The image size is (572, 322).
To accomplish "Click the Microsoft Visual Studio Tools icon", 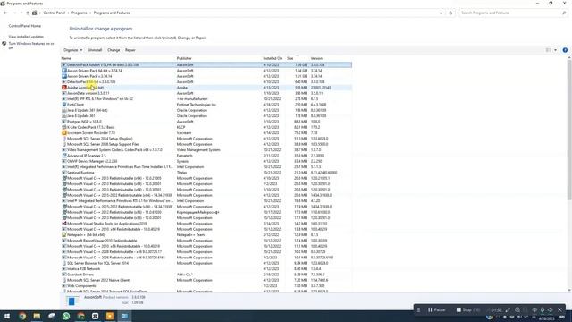I will (x=64, y=224).
